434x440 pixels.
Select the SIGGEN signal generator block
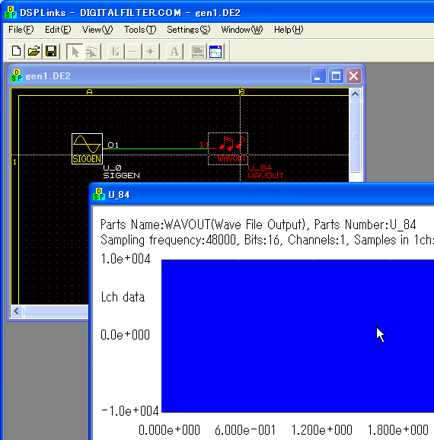pyautogui.click(x=87, y=148)
